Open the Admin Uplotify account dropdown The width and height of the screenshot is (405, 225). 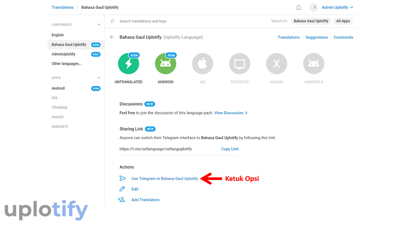click(x=337, y=7)
